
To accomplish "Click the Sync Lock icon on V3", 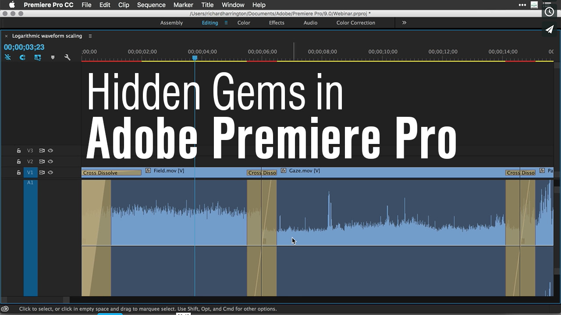I will coord(42,150).
